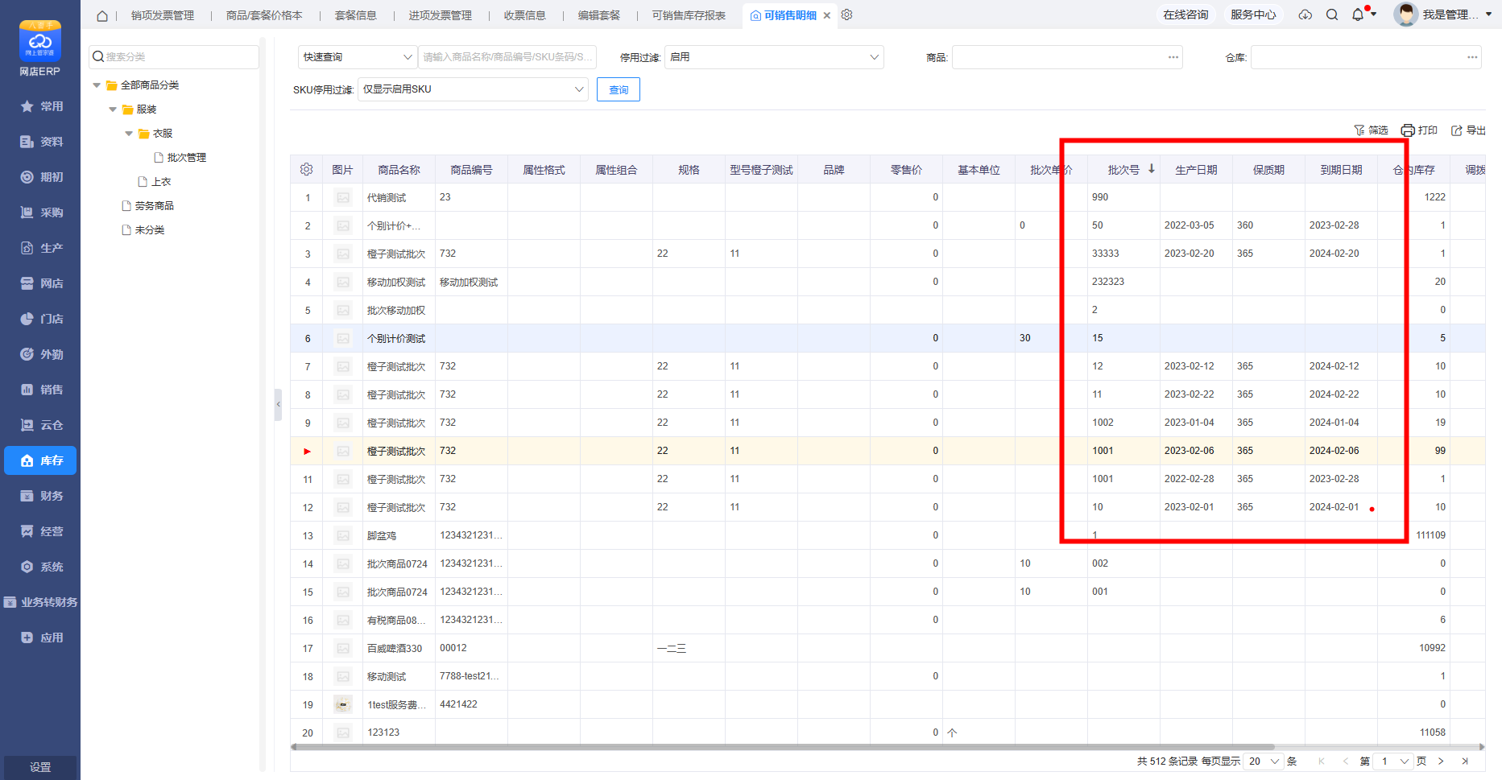Viewport: 1502px width, 780px height.
Task: Collapse the 衣服 tree node
Action: coord(129,134)
